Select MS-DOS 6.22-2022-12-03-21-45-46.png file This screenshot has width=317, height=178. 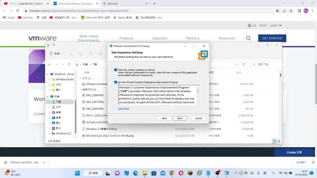(108, 135)
